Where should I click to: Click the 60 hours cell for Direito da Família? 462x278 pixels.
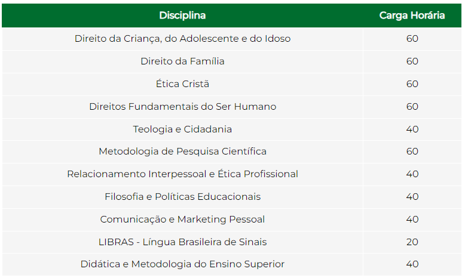pyautogui.click(x=412, y=61)
